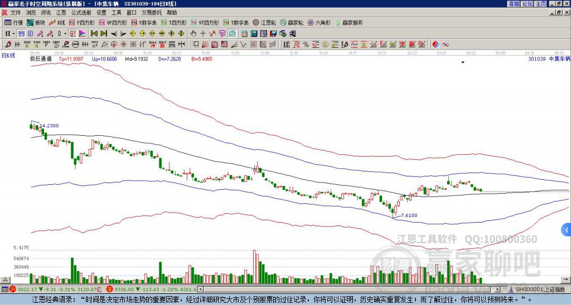
Task: Open the 赢家轮 tool
Action: click(x=292, y=22)
